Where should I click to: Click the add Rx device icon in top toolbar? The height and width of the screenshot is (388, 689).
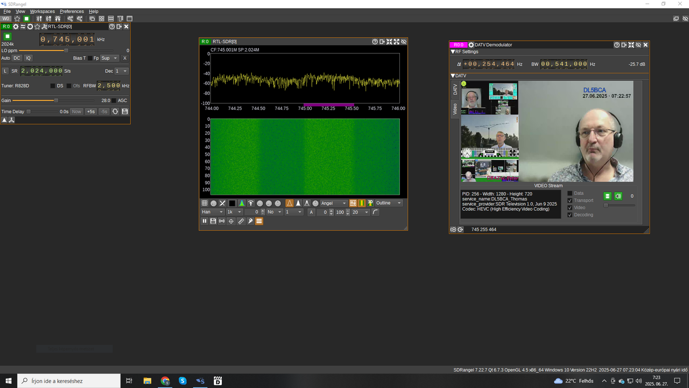(x=39, y=18)
